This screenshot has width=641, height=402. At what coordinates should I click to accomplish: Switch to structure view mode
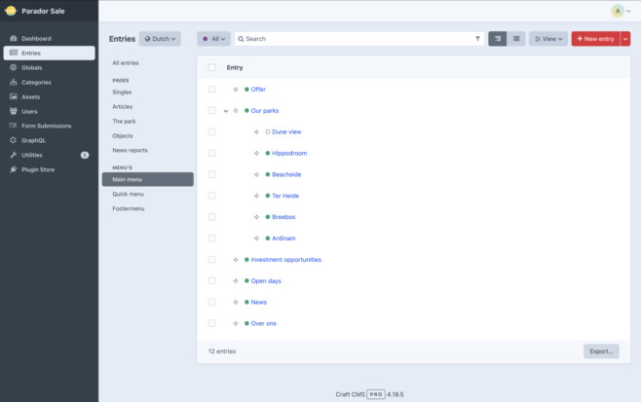[498, 39]
